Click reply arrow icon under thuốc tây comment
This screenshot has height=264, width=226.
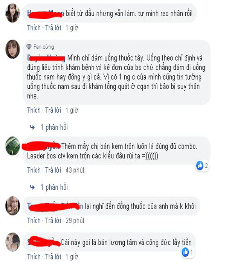click(32, 127)
